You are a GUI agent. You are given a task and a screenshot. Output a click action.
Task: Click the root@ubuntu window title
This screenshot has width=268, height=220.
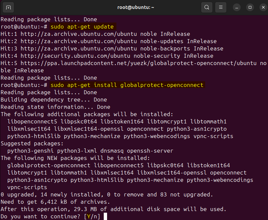pos(134,7)
